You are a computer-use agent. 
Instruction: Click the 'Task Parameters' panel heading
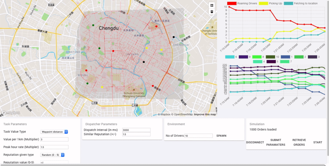[x=15, y=124]
